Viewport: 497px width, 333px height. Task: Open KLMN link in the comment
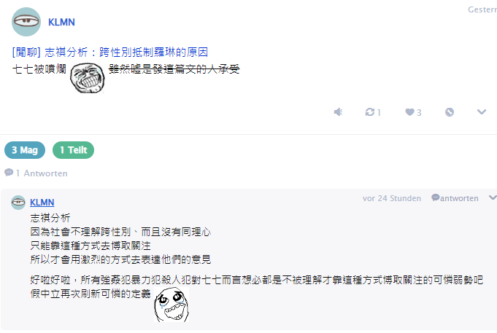click(x=42, y=203)
